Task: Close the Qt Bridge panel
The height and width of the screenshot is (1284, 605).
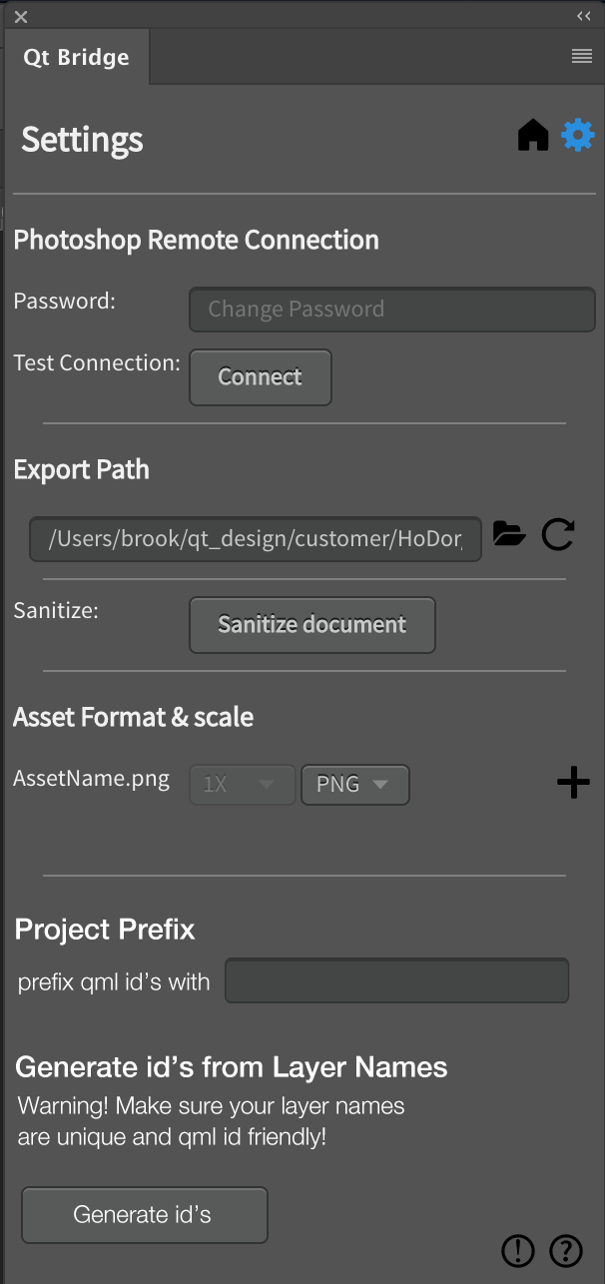Action: 21,17
